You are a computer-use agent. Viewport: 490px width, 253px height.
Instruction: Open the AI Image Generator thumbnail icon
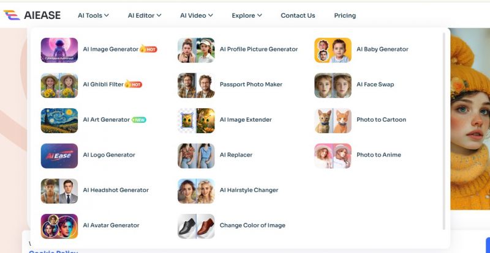59,50
